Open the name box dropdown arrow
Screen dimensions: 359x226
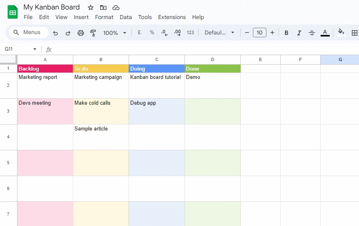point(35,49)
